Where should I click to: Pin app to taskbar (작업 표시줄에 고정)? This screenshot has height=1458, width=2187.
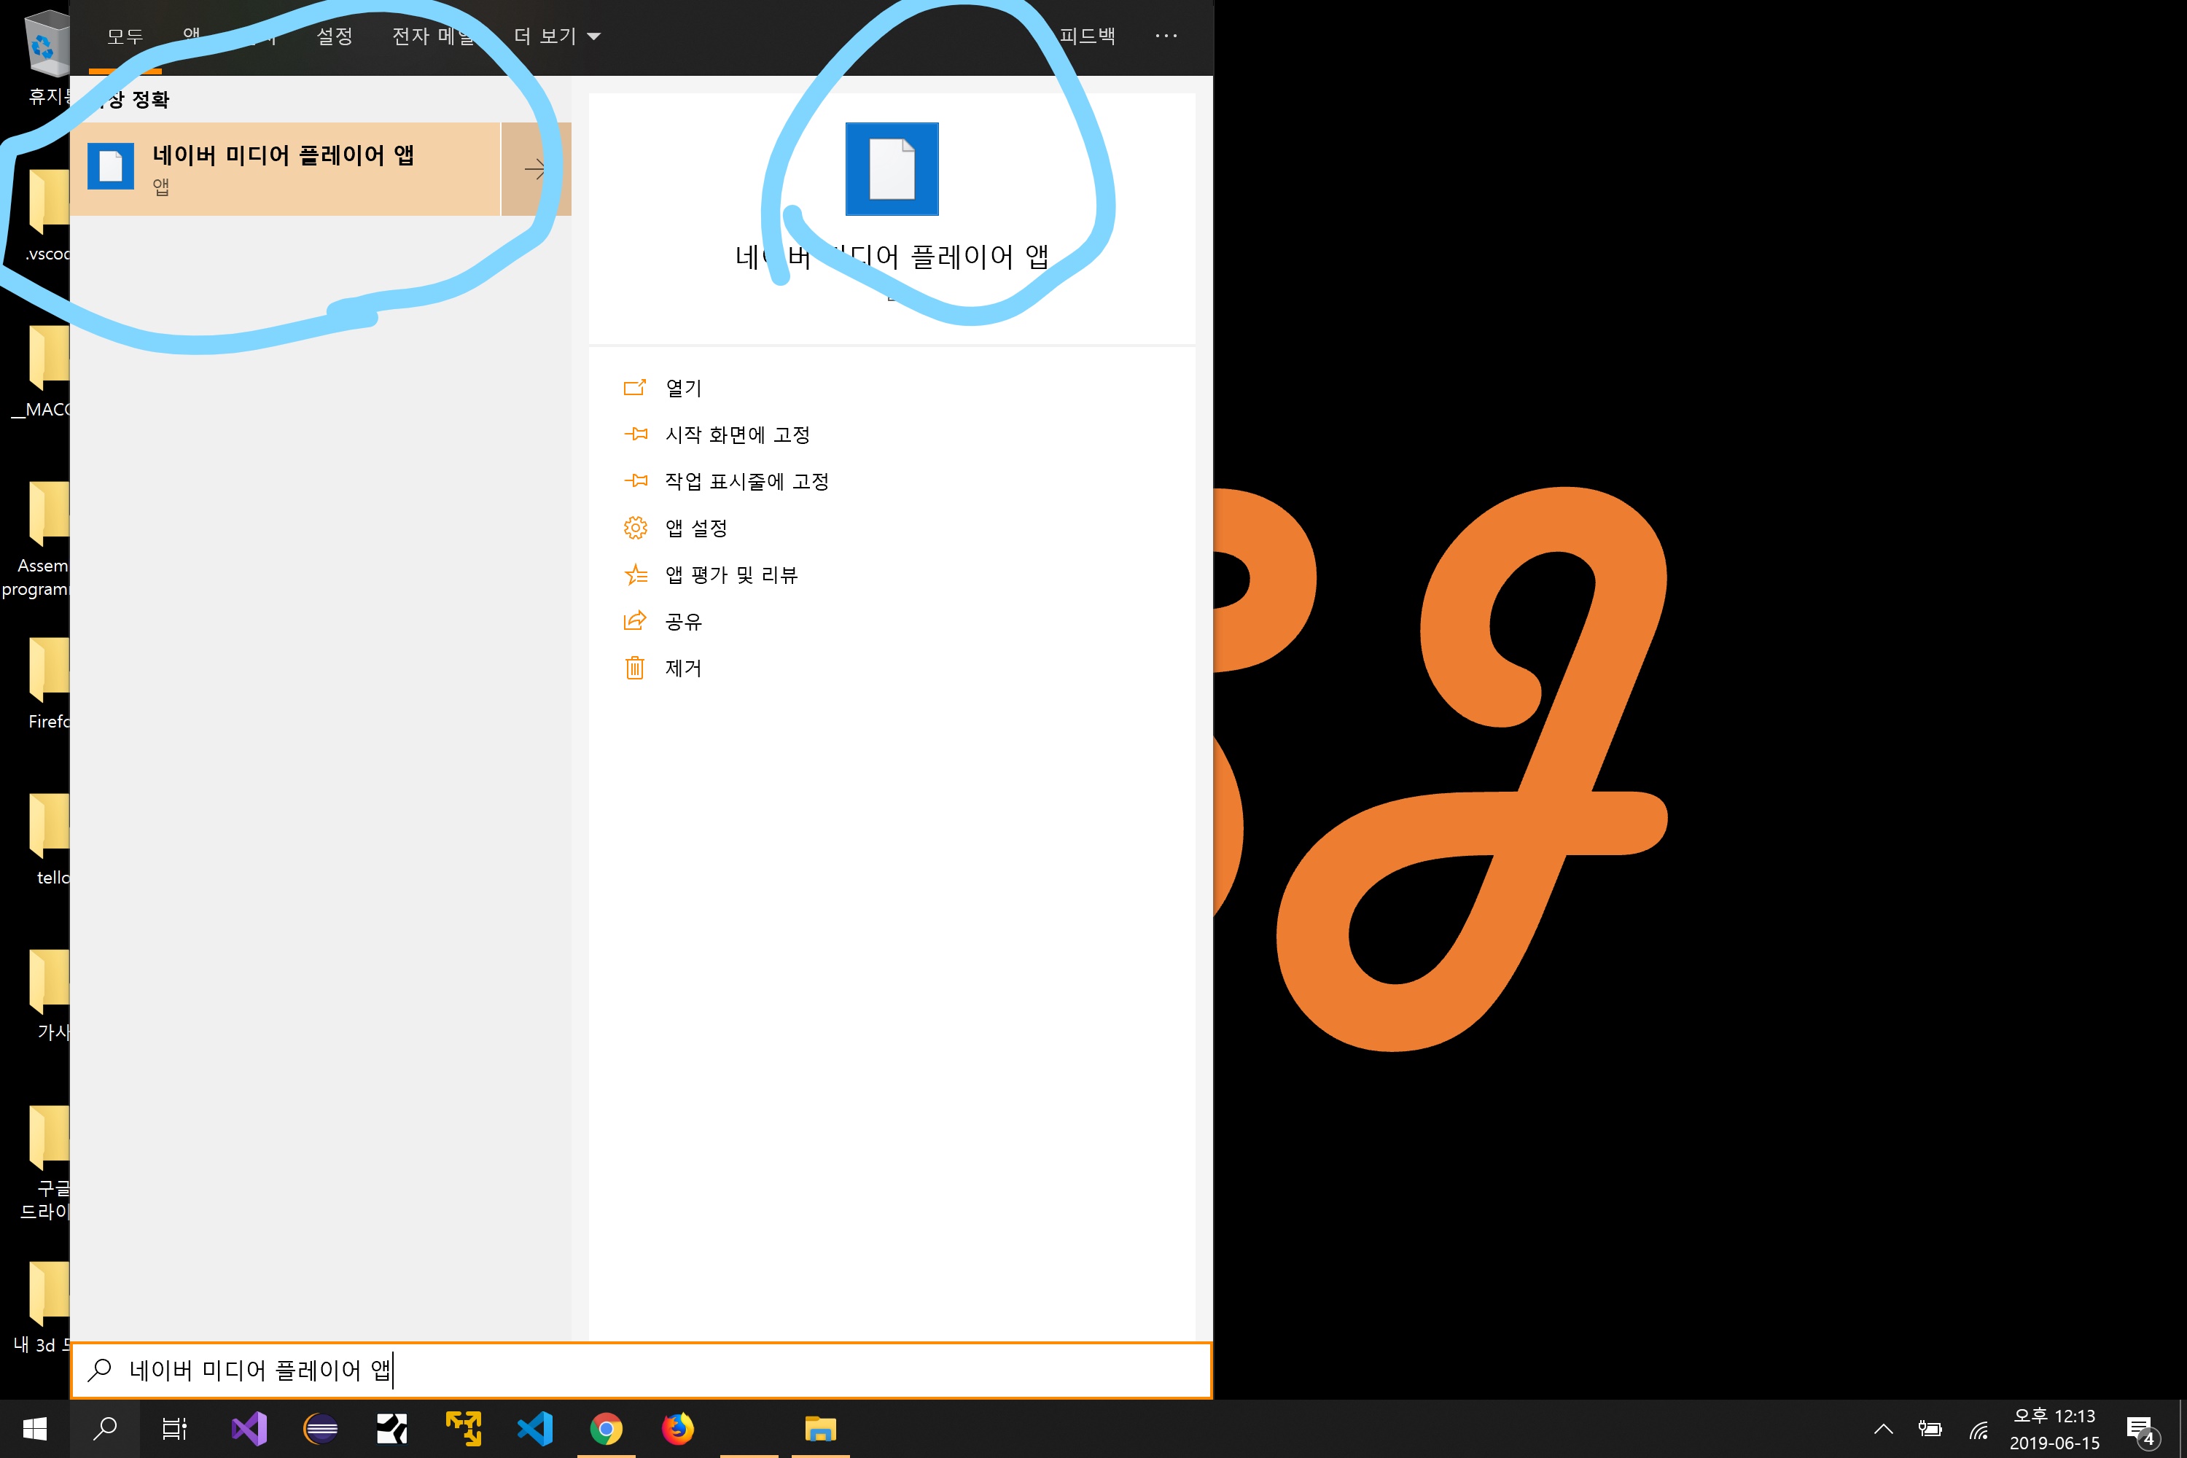coord(746,480)
